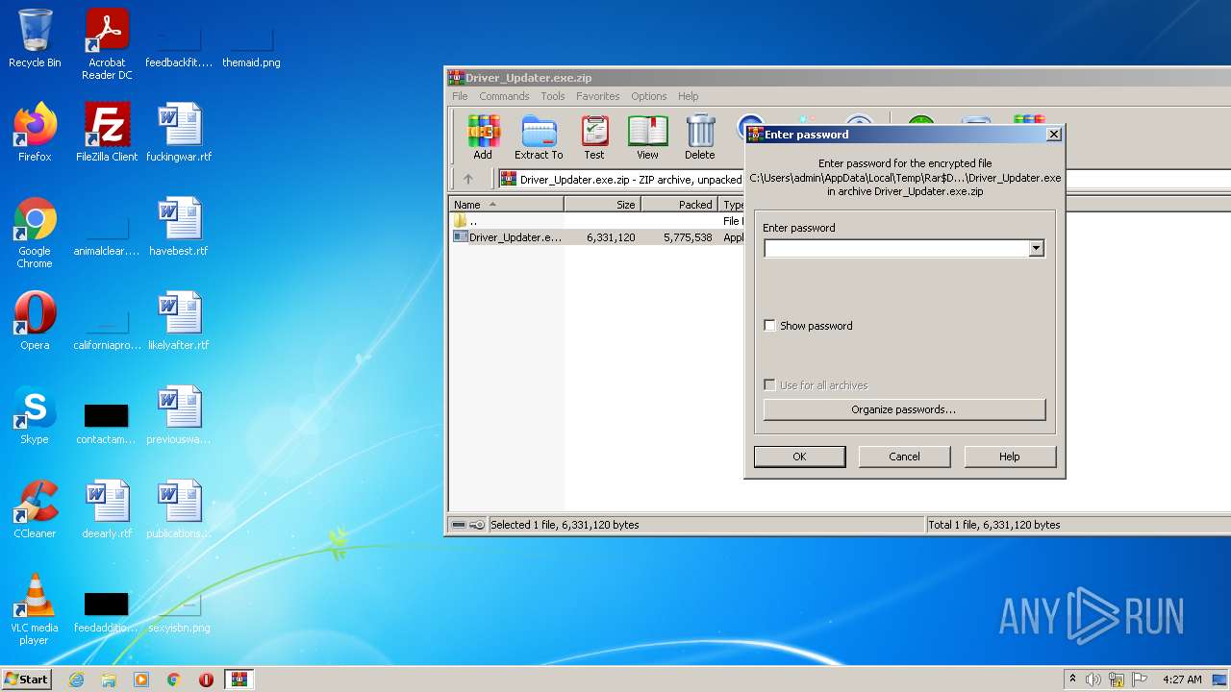Screen dimensions: 1231x692
Task: Open the Windows Start menu
Action: [x=26, y=679]
